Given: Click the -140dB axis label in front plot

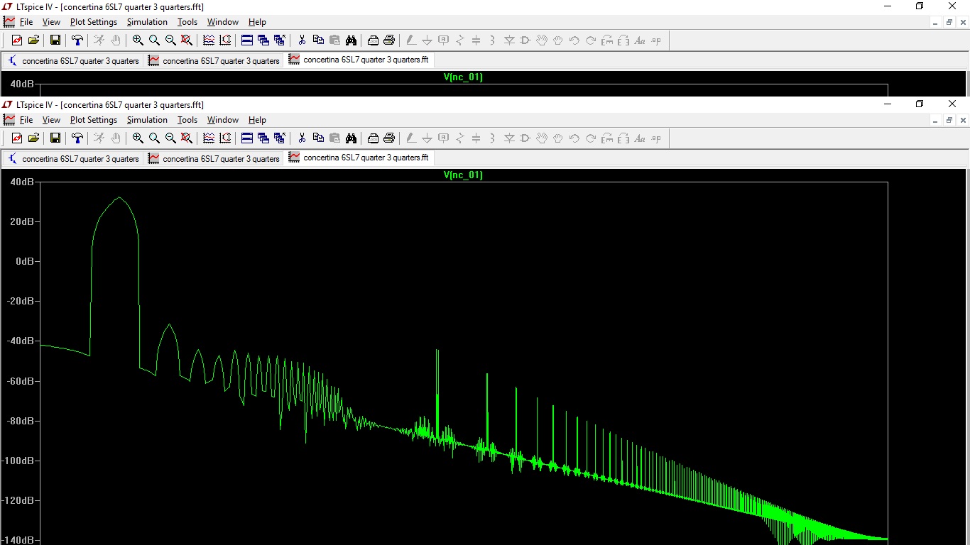Looking at the screenshot, I should click(17, 540).
